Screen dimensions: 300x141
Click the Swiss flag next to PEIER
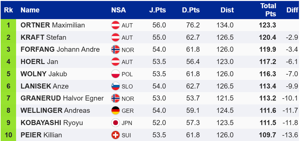point(115,135)
